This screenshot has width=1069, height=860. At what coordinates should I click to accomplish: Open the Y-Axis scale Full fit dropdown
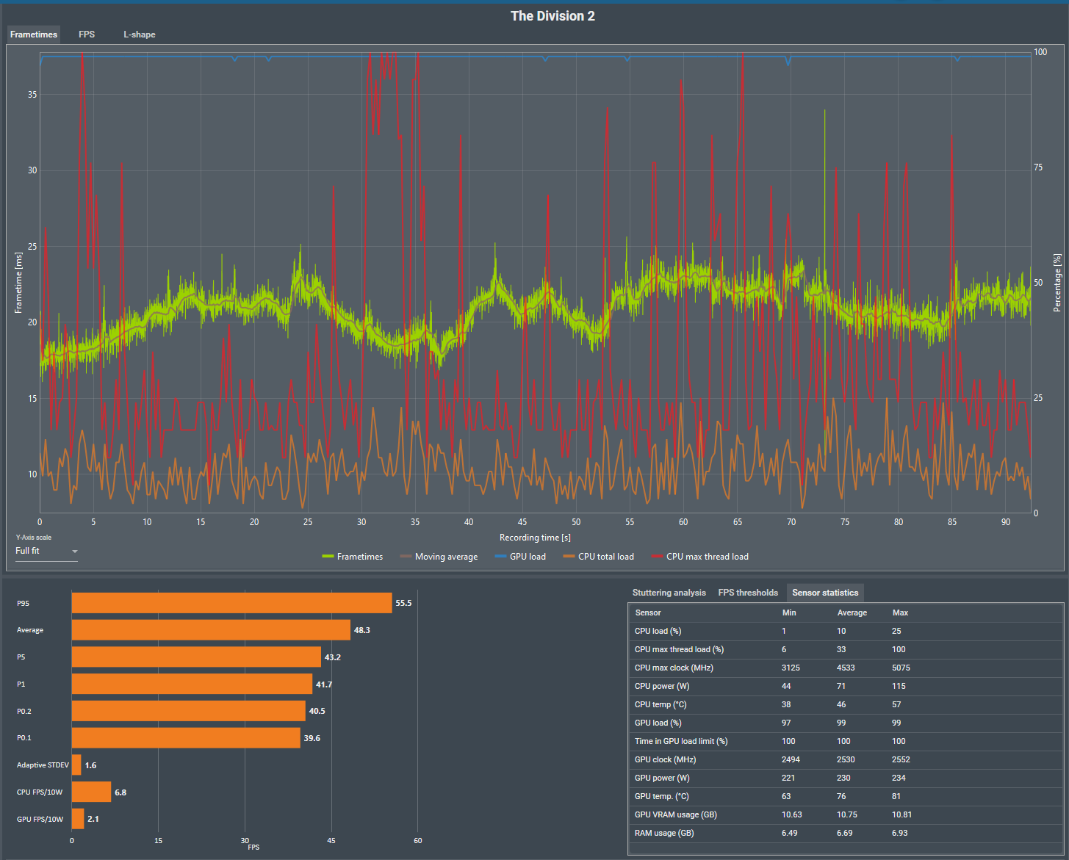(46, 552)
